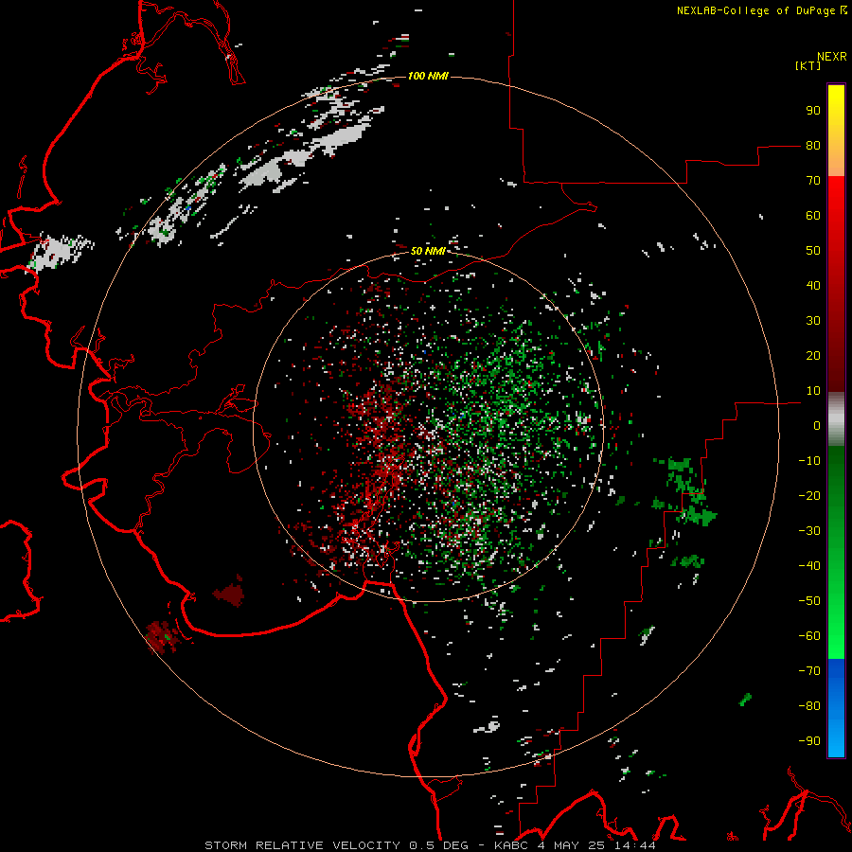This screenshot has width=852, height=852.
Task: Click the 10 knot scale label
Action: [x=813, y=391]
